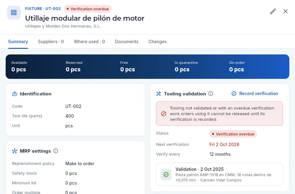The height and width of the screenshot is (194, 295).
Task: Open Tooling validation info icon
Action: tap(211, 94)
